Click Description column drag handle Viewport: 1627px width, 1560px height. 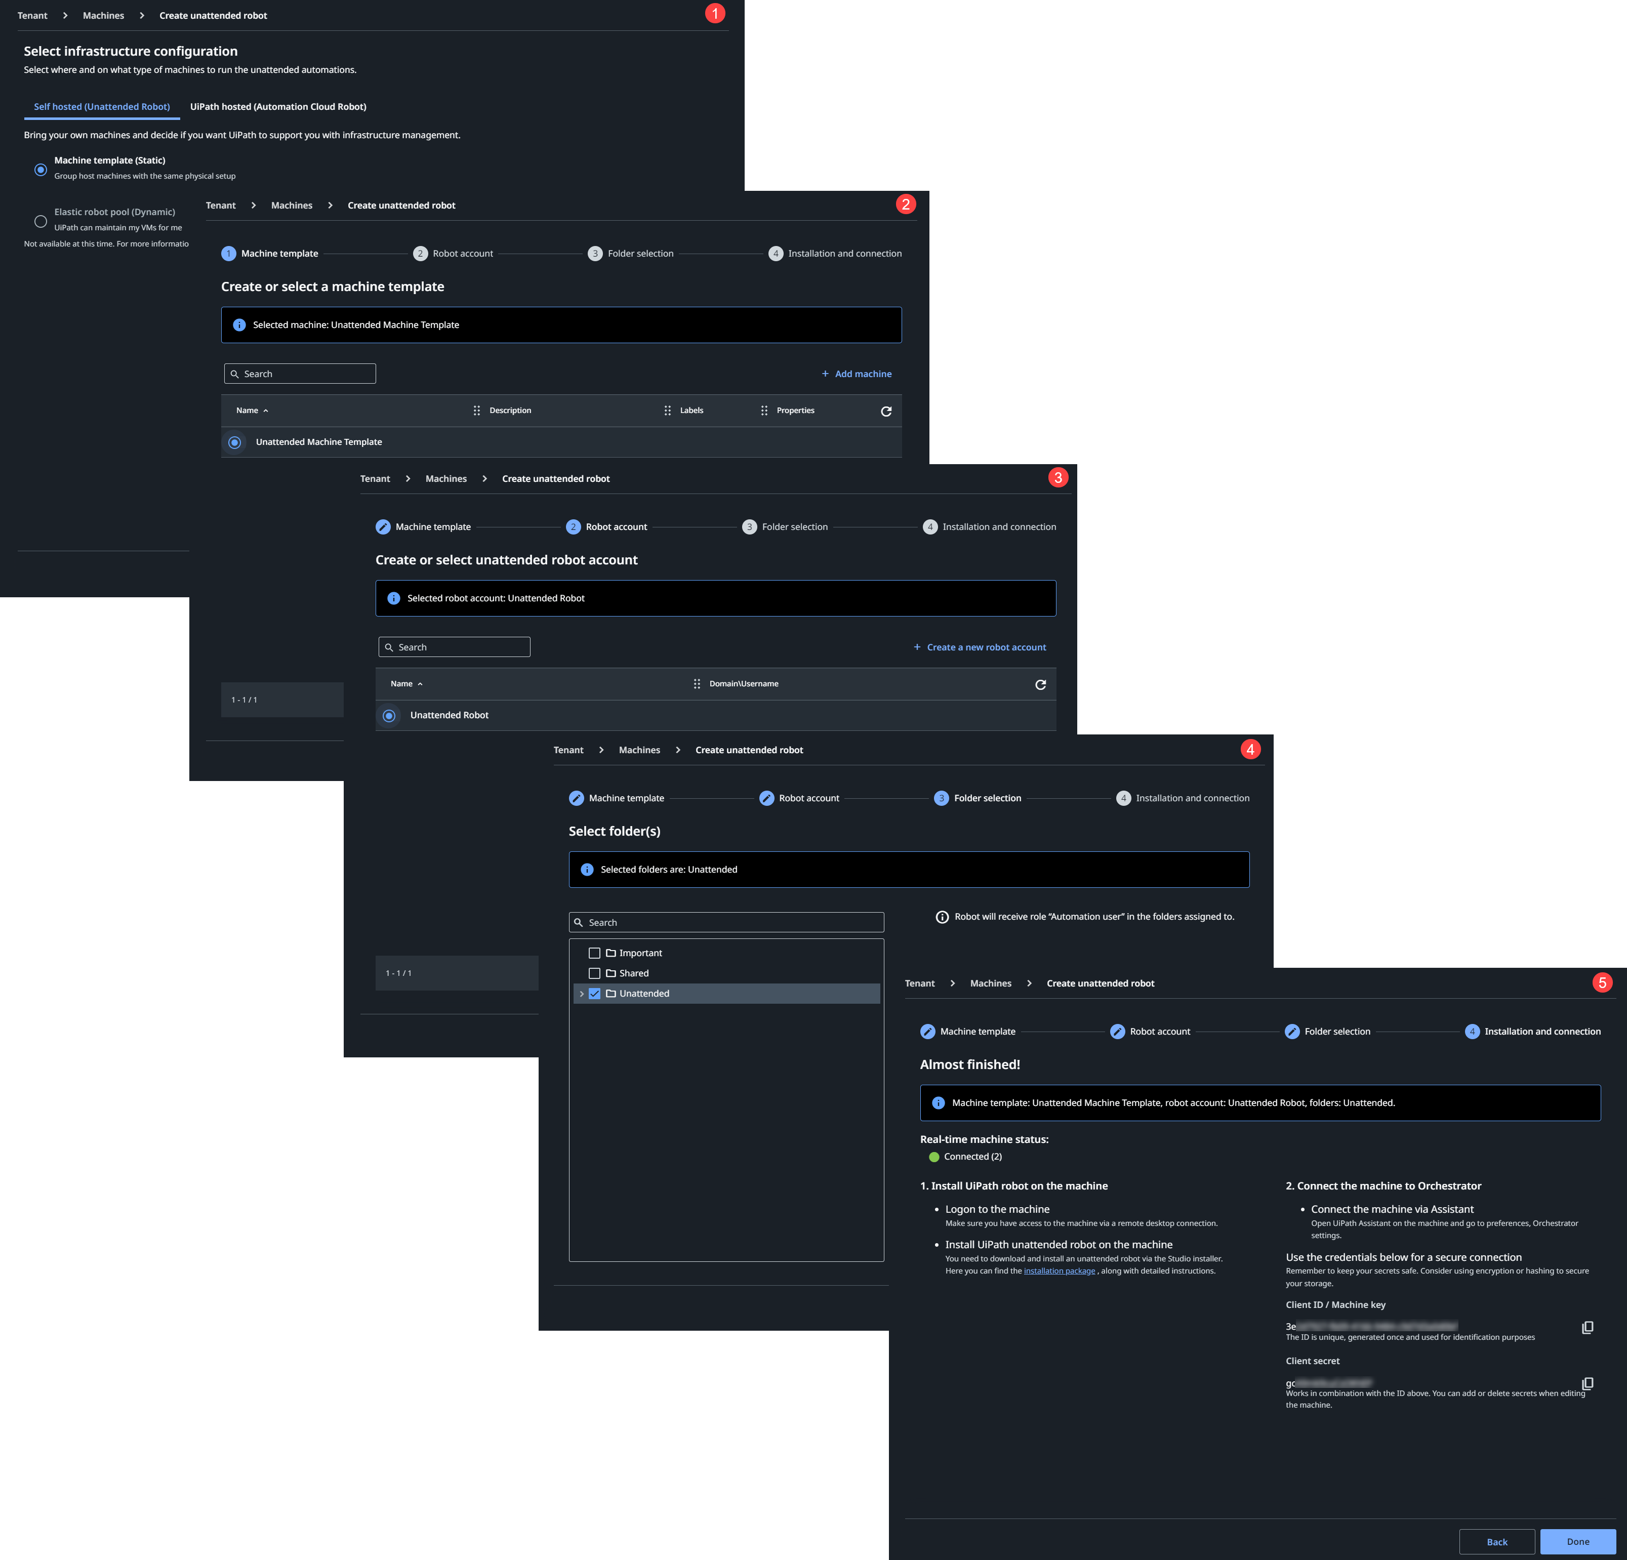click(476, 410)
